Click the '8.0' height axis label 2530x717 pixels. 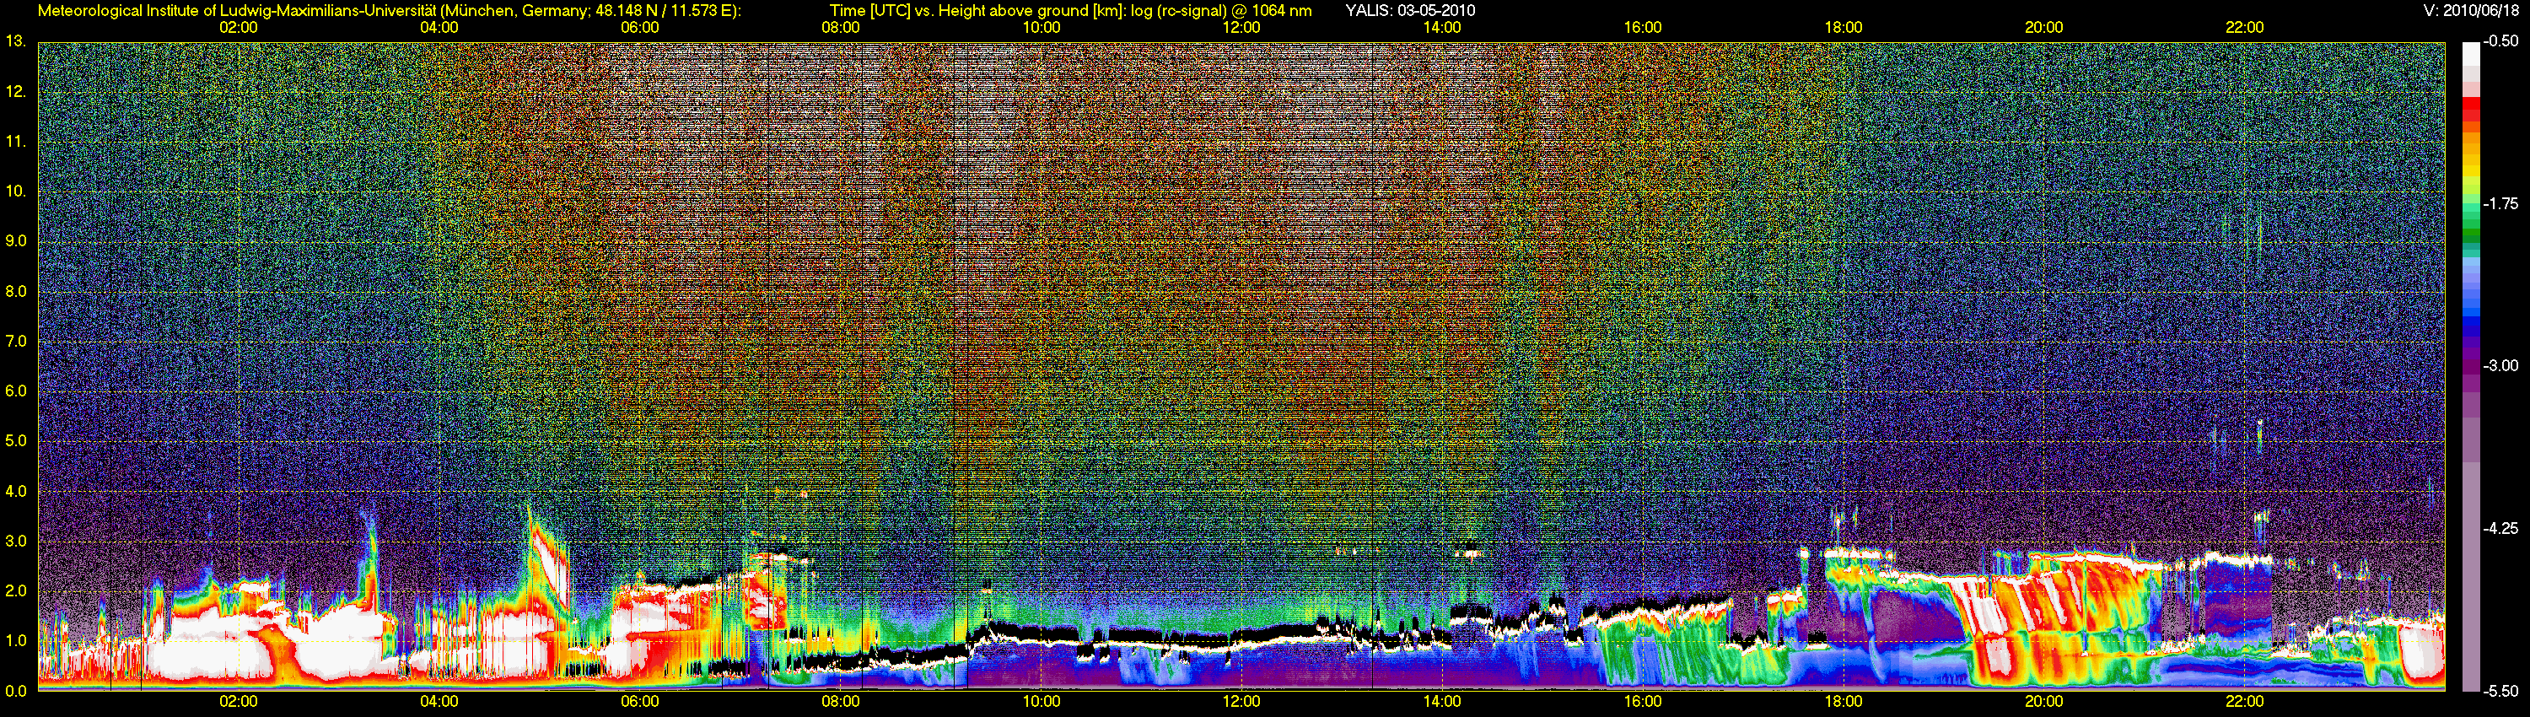14,292
